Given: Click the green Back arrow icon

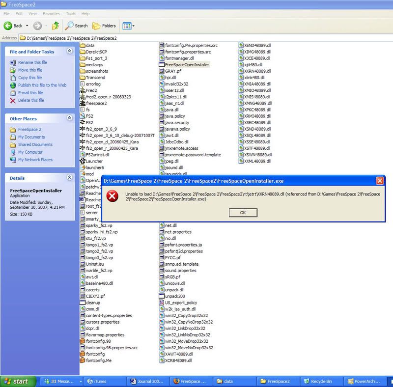Looking at the screenshot, I should coord(8,26).
